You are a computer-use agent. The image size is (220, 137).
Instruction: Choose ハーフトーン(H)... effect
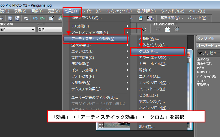[159, 89]
